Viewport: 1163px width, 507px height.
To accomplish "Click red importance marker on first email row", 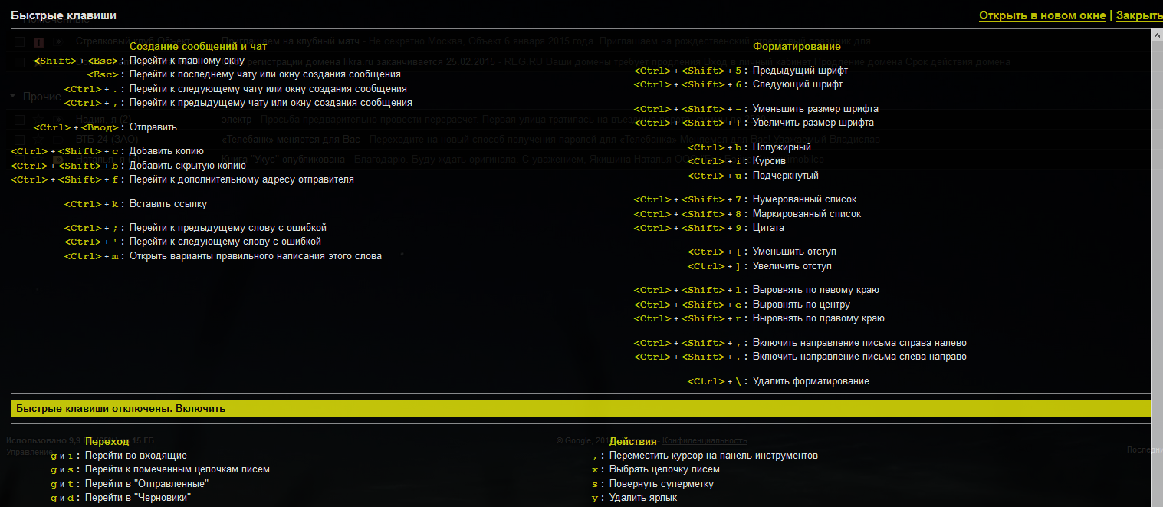I will tap(38, 41).
